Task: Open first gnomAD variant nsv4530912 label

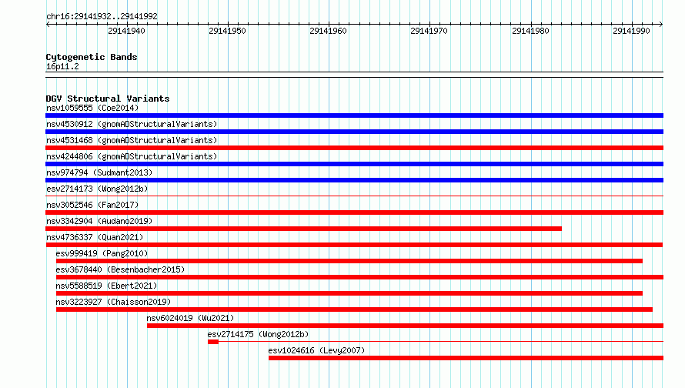Action: click(x=132, y=124)
